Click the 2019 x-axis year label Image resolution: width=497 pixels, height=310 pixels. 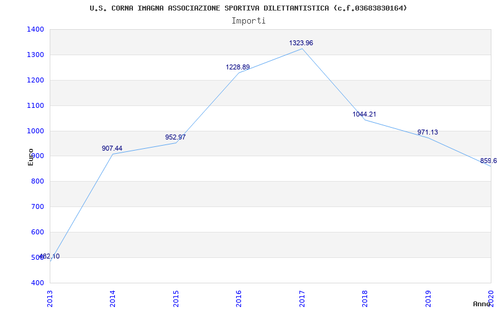click(x=428, y=299)
